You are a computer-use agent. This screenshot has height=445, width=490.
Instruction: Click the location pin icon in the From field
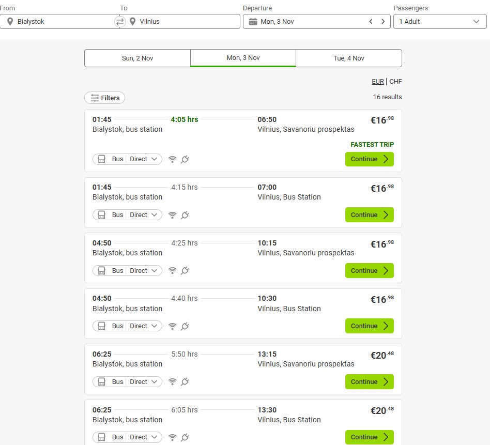[10, 22]
